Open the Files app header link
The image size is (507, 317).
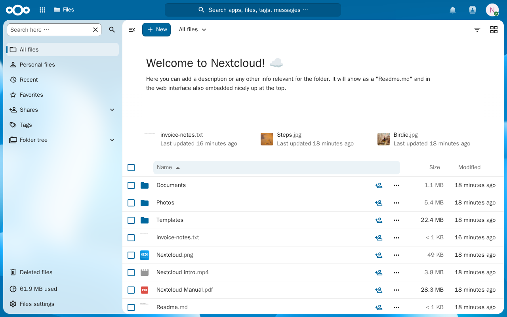(64, 10)
